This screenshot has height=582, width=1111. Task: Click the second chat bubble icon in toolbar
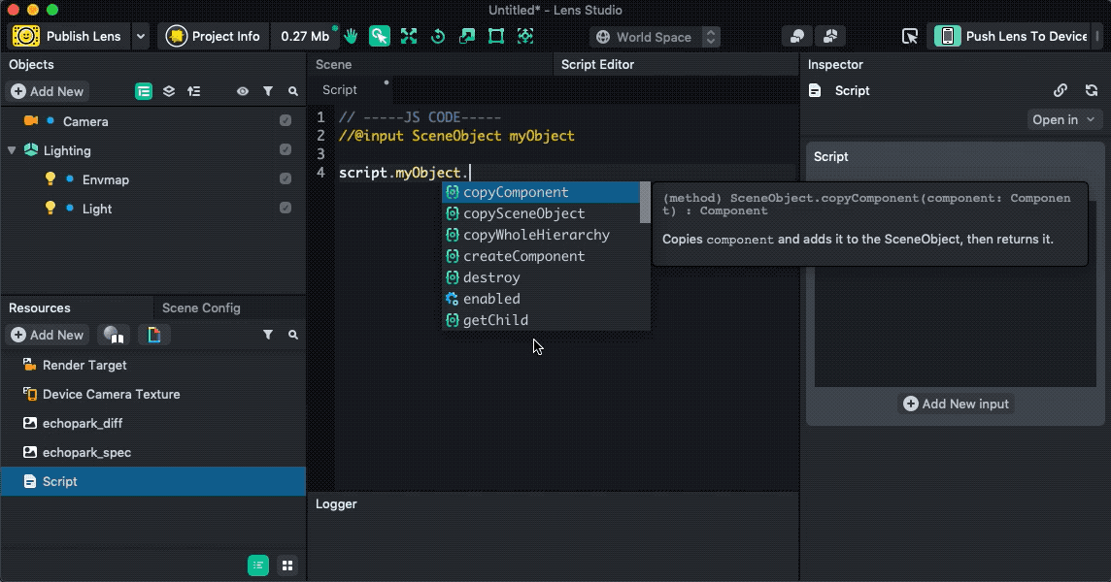tap(830, 36)
